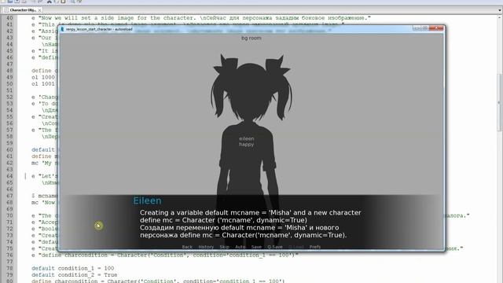Viewport: 503px width, 283px height.
Task: Open History in the game quick menu
Action: pyautogui.click(x=206, y=247)
